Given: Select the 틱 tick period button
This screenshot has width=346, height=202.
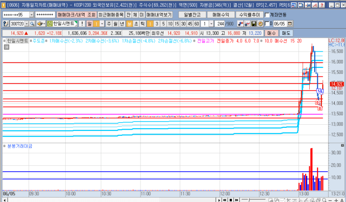Looking at the screenshot, I should coord(143,24).
